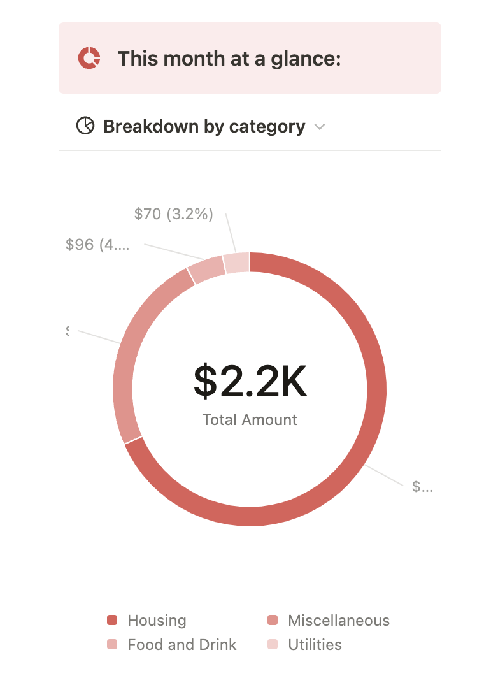
Task: Expand the chevron next to Breakdown by category
Action: point(320,127)
